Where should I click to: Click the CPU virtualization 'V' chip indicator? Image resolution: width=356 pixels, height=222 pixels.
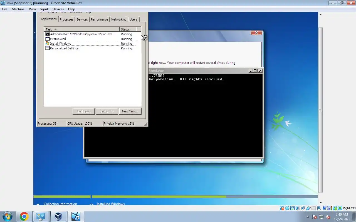[330, 208]
